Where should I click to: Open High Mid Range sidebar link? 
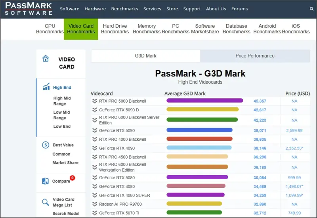coord(62,101)
